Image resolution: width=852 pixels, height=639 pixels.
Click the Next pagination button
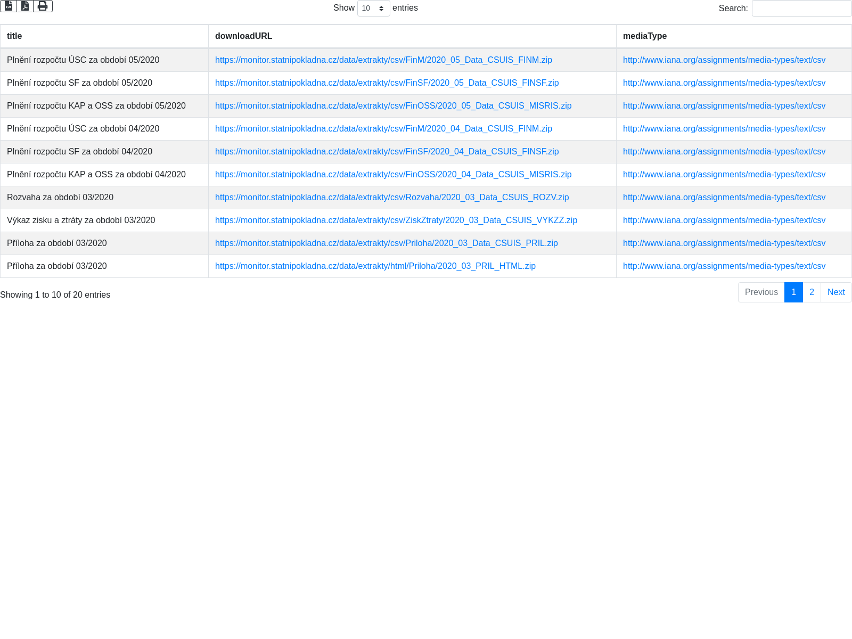click(x=835, y=292)
